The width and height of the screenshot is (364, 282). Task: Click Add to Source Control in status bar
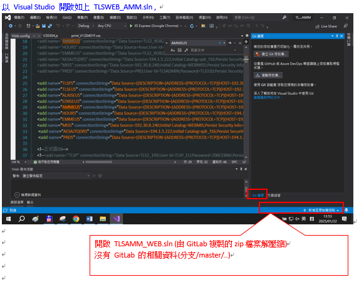click(x=321, y=210)
